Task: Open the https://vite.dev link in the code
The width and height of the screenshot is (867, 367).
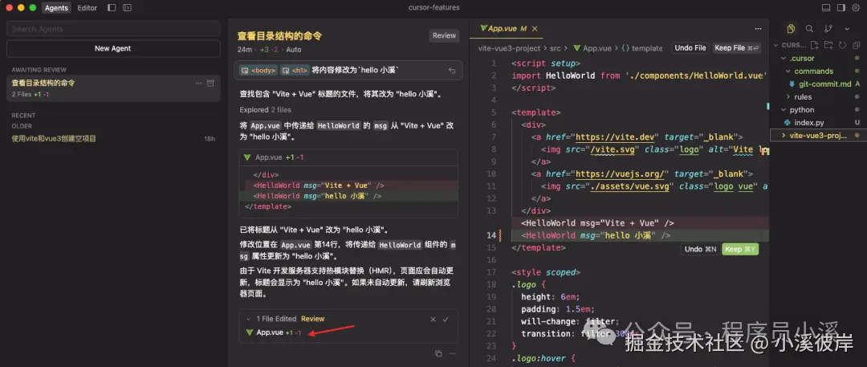Action: tap(616, 137)
